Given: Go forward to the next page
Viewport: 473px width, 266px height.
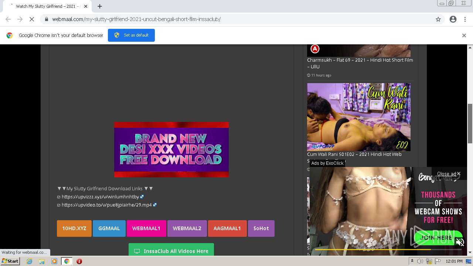Looking at the screenshot, I should pos(20,19).
